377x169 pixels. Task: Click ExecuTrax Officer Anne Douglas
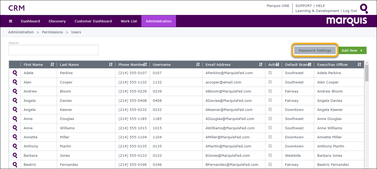pos(329,119)
